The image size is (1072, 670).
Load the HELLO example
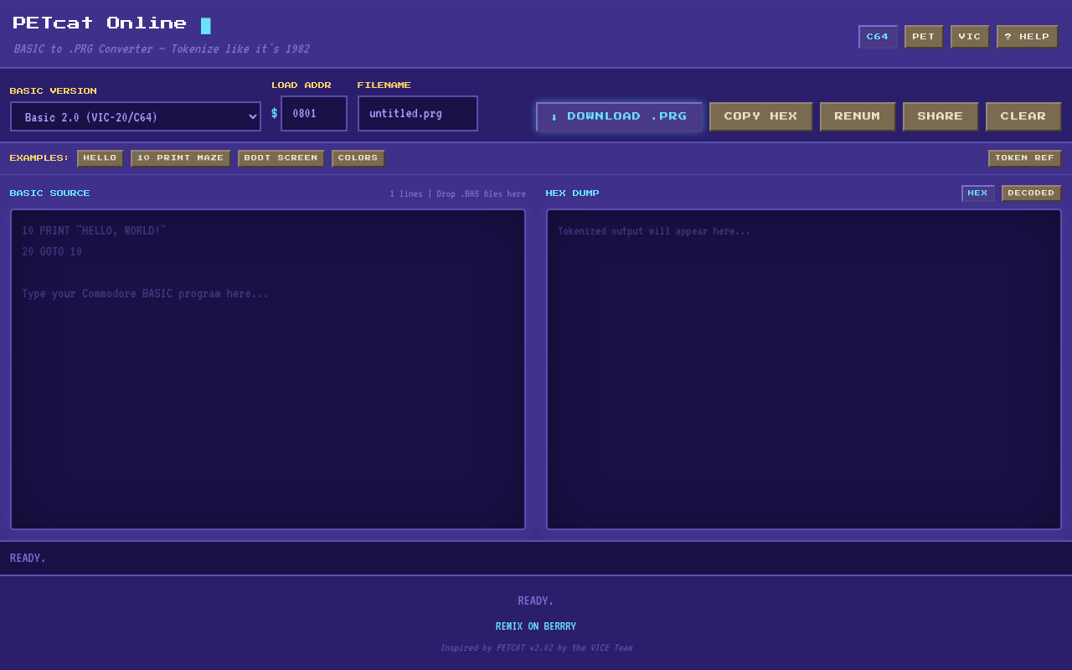coord(100,158)
